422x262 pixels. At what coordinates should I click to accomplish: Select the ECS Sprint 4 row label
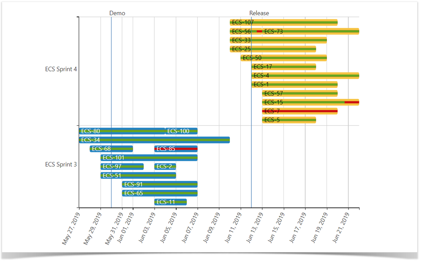pyautogui.click(x=60, y=69)
